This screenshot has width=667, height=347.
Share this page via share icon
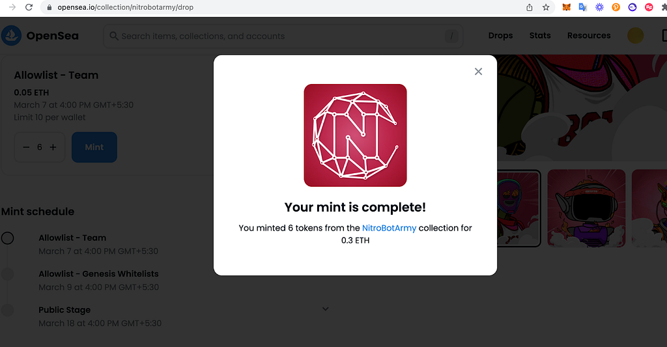click(x=529, y=7)
